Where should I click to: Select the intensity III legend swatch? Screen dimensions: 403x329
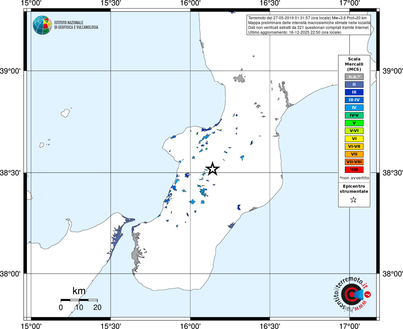(x=354, y=92)
